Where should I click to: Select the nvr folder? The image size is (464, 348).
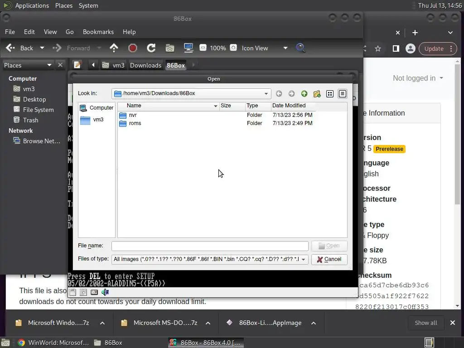[133, 115]
